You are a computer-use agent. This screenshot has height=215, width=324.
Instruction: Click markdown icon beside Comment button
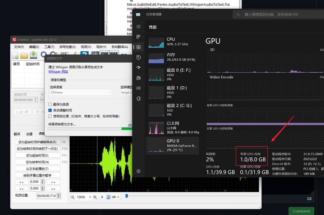[x=309, y=199]
